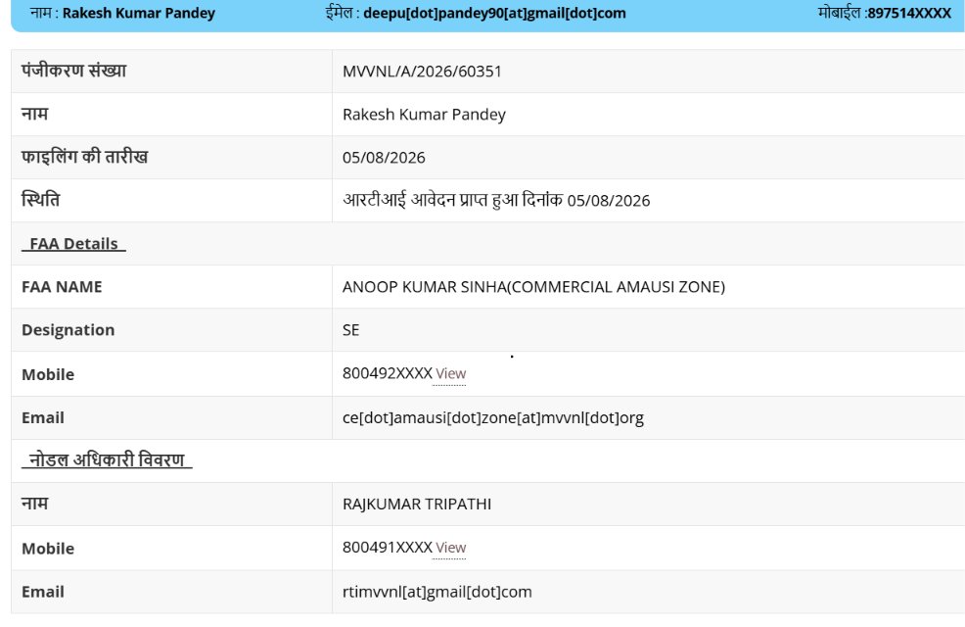This screenshot has height=627, width=965.
Task: Select registration number MVVNL/A/2026/60351
Action: pyautogui.click(x=422, y=72)
